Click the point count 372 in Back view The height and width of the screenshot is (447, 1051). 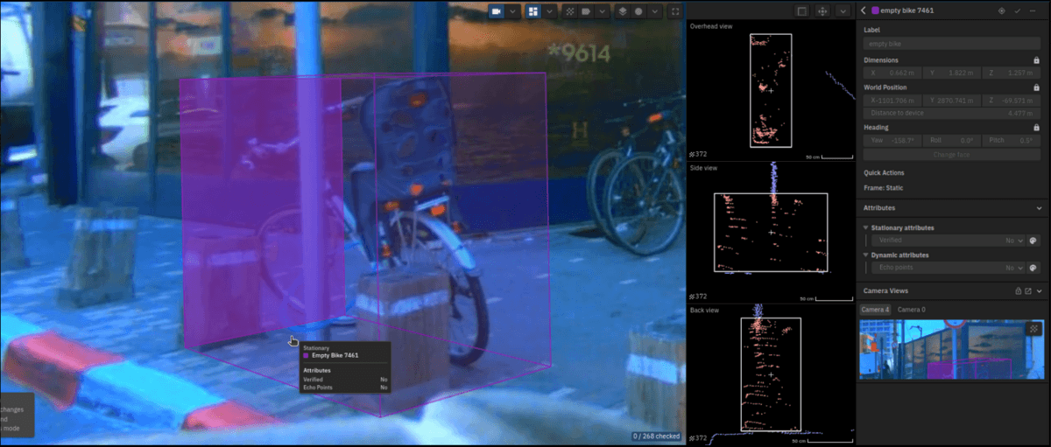[699, 437]
